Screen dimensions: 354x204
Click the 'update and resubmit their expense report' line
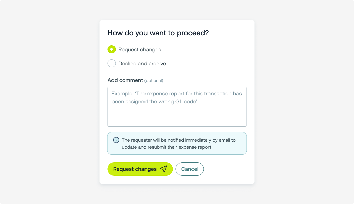166,147
